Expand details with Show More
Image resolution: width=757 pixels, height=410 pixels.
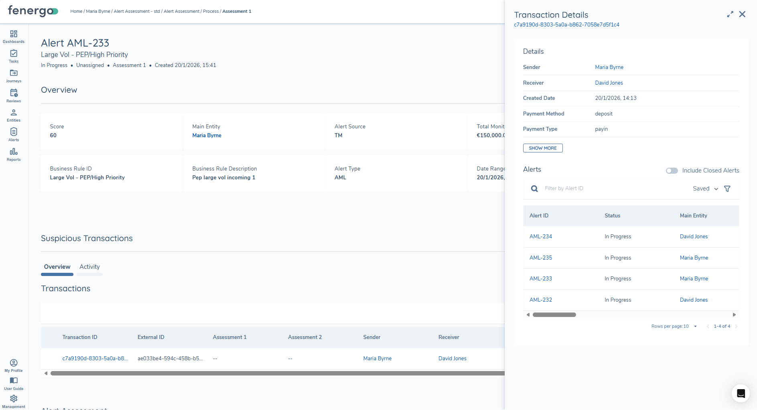click(543, 148)
